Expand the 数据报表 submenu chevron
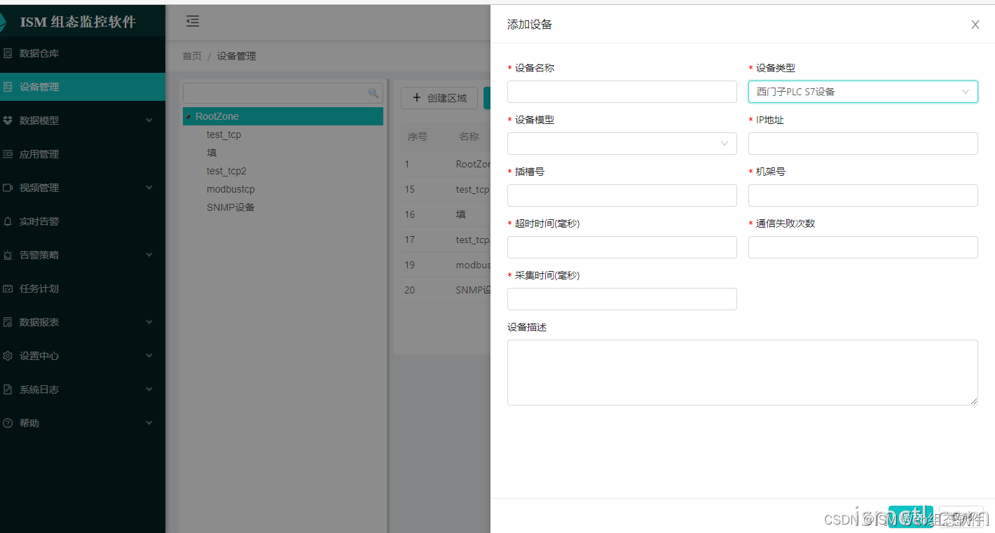 click(149, 322)
